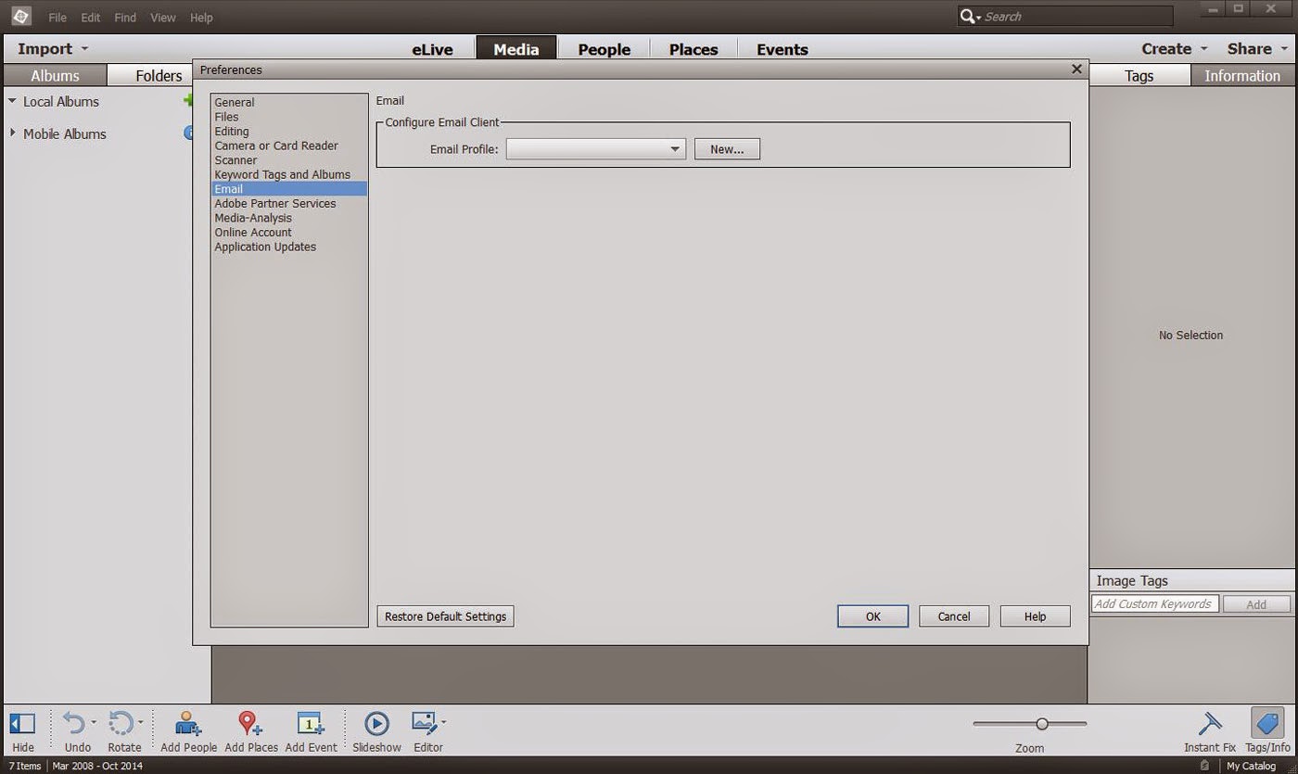
Task: Open the Editor dropdown arrow
Action: pyautogui.click(x=443, y=721)
